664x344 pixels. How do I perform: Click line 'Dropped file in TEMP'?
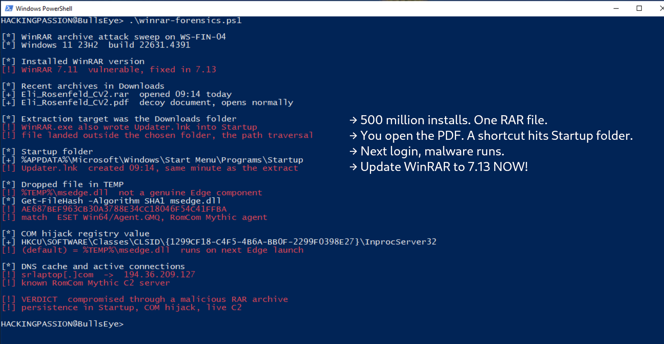pyautogui.click(x=72, y=185)
